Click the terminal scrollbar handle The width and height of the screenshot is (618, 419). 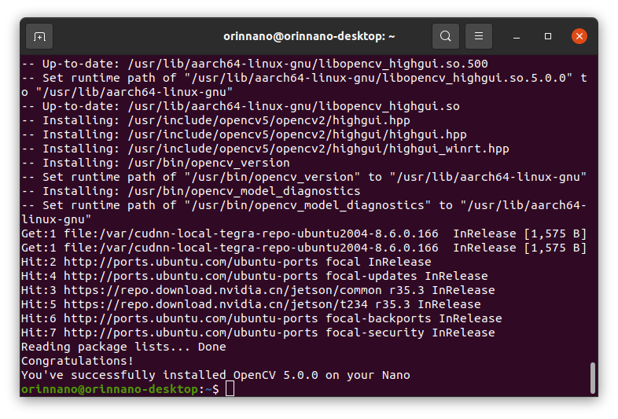click(x=592, y=378)
